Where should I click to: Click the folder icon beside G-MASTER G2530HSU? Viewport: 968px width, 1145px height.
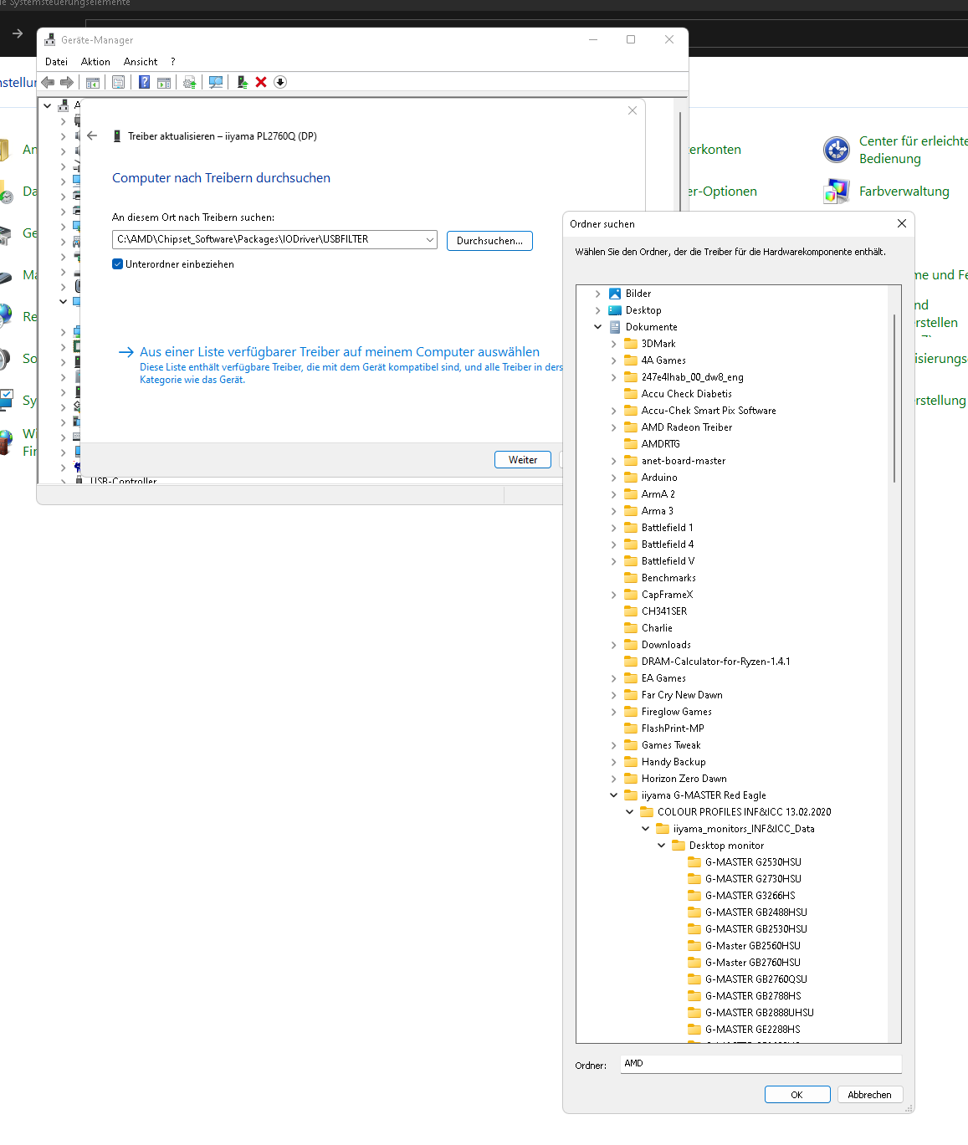pos(694,862)
